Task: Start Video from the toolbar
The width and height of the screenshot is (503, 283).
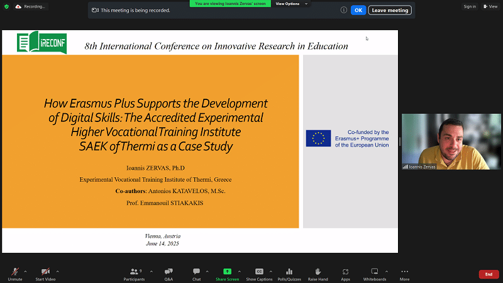Action: pos(44,272)
